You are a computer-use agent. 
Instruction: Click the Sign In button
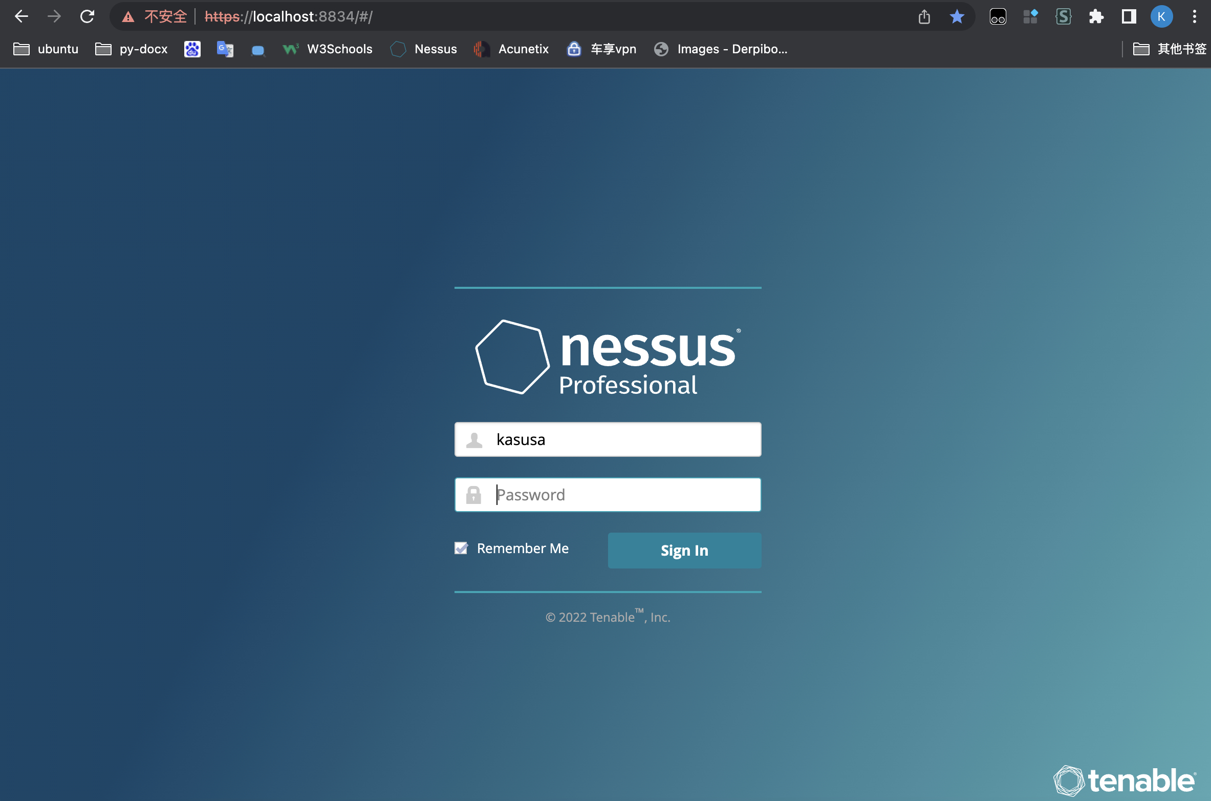[684, 550]
